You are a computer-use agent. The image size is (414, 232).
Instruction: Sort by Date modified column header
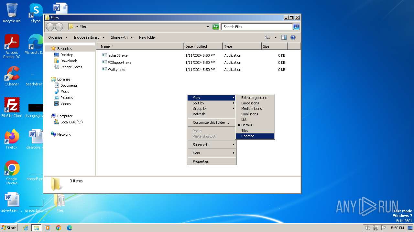pyautogui.click(x=203, y=46)
